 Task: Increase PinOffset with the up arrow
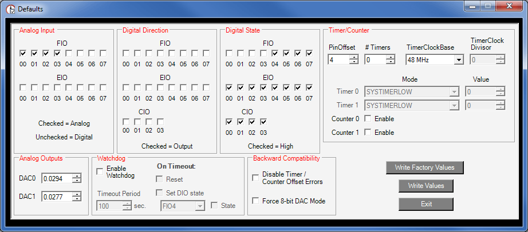click(353, 57)
